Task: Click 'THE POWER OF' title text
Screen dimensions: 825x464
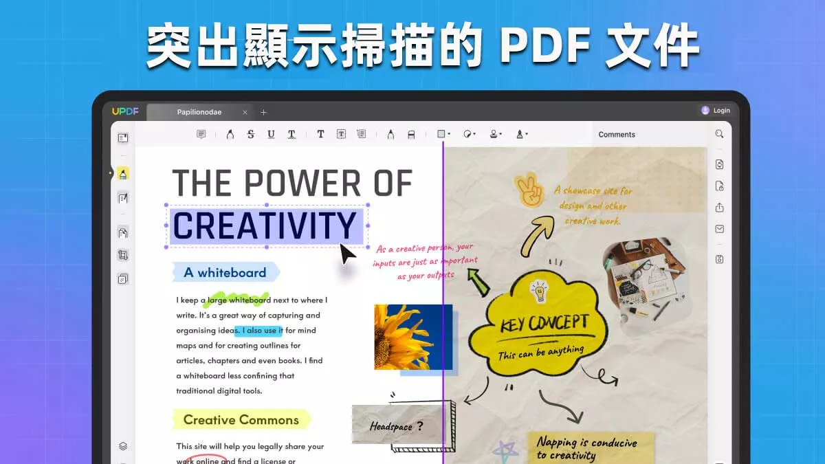Action: [x=291, y=184]
